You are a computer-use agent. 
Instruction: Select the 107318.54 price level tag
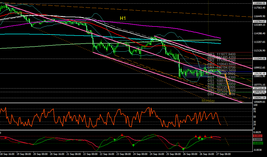(x=259, y=88)
